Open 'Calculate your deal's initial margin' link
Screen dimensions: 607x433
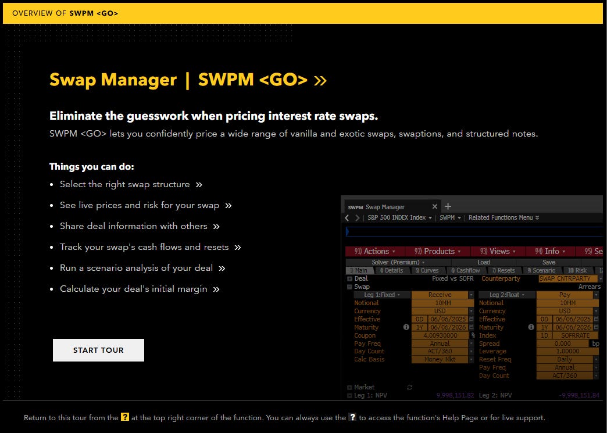[x=140, y=289]
